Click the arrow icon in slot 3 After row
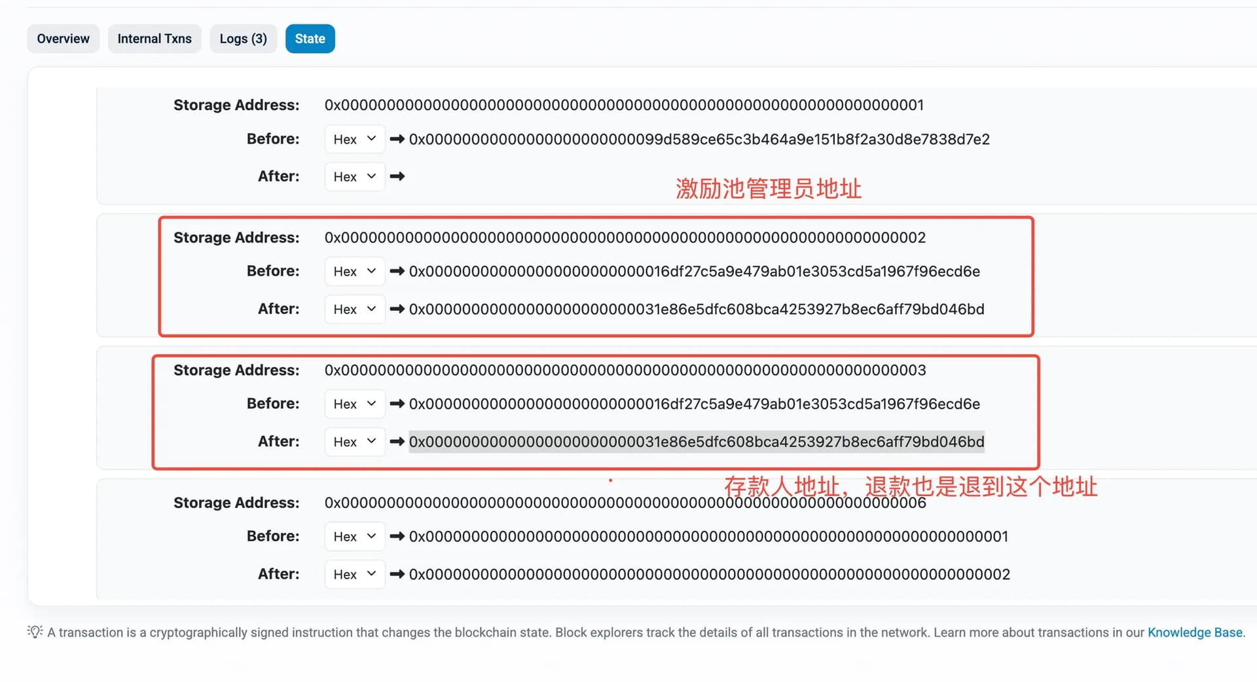This screenshot has height=682, width=1257. tap(397, 442)
